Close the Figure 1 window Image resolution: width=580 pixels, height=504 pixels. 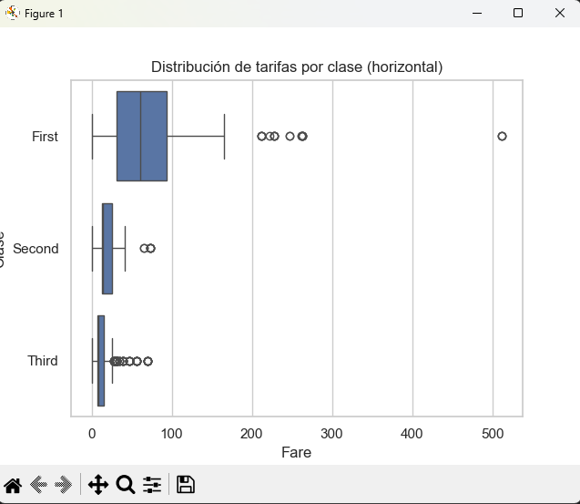[559, 13]
